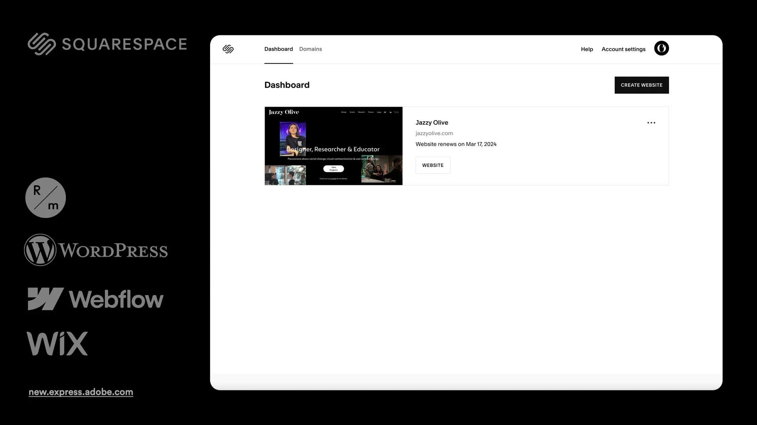Click the WordPress logo

[96, 250]
